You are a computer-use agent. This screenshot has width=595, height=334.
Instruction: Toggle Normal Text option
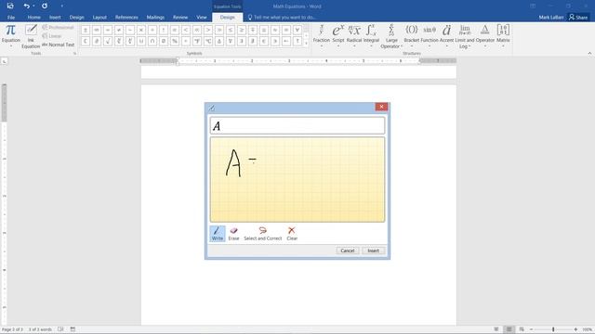(58, 45)
